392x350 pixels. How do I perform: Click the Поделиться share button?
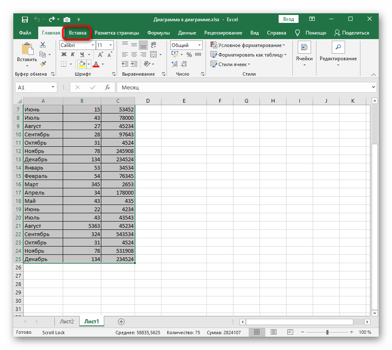[352, 33]
